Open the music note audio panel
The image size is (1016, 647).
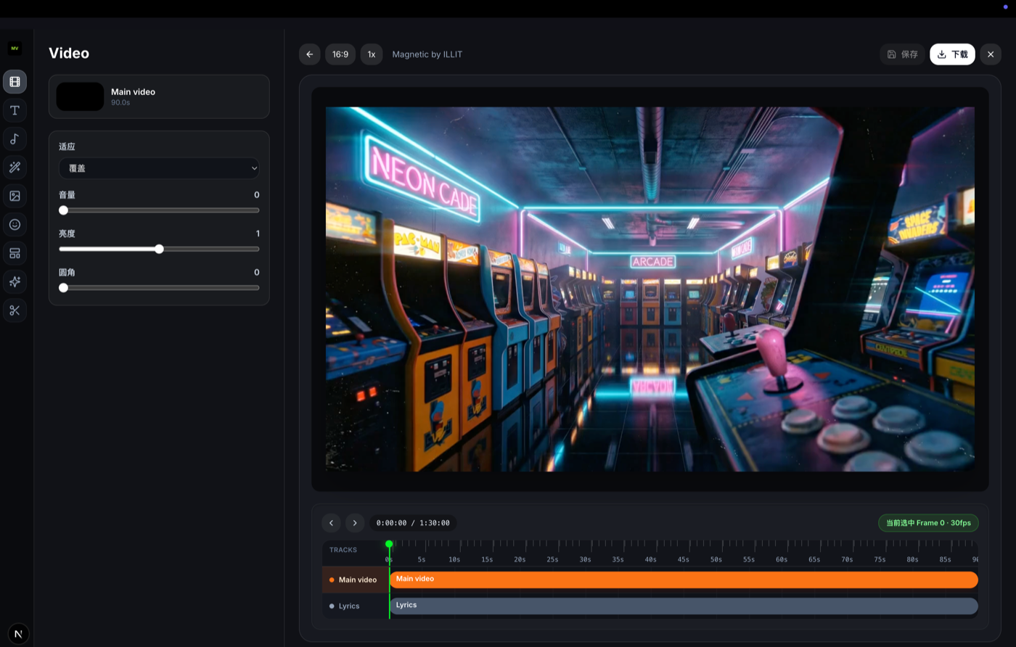click(15, 139)
